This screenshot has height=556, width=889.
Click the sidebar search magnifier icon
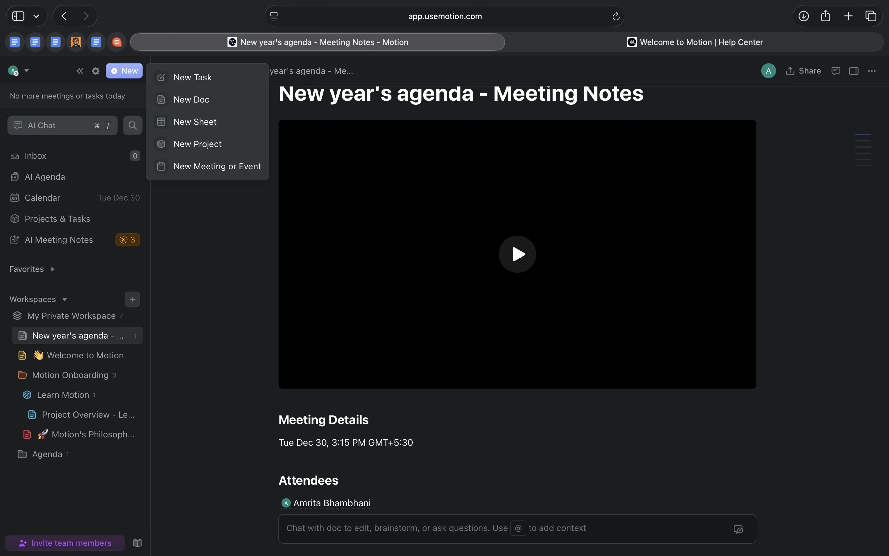tap(133, 126)
